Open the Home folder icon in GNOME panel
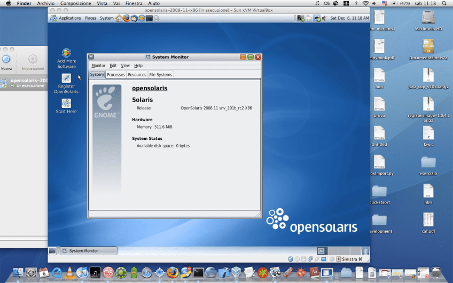 (x=119, y=18)
